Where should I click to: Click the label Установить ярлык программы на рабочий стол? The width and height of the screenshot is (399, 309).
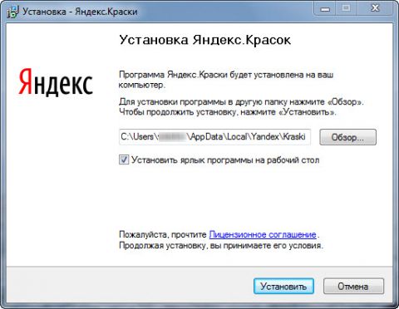tap(225, 160)
